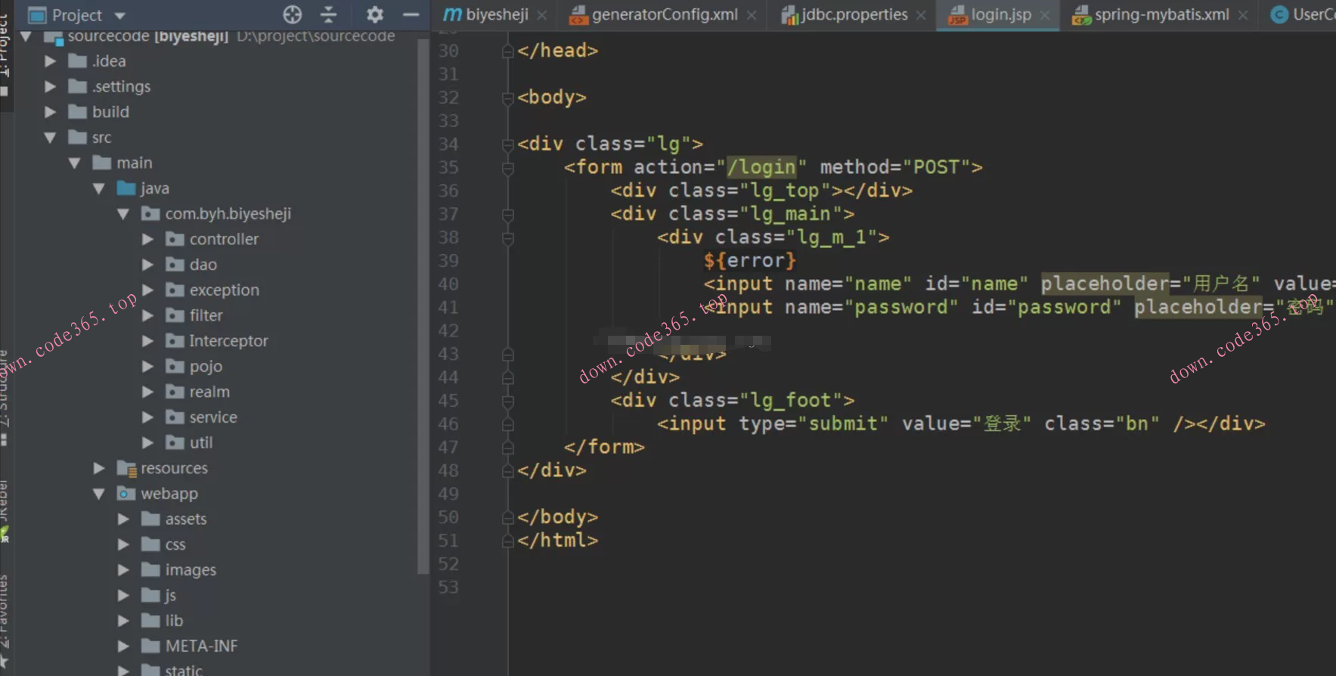This screenshot has height=676, width=1336.
Task: Expand the controller package
Action: click(147, 240)
